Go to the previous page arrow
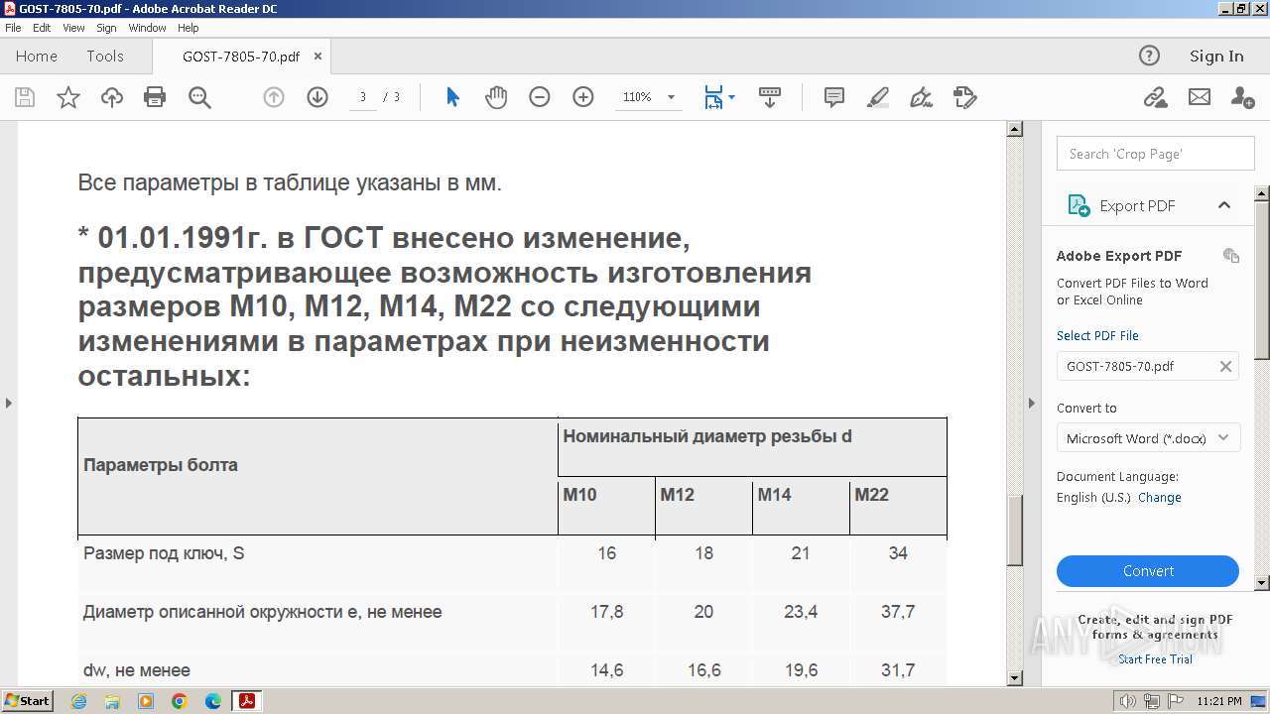Screen dimensions: 1270x714 pyautogui.click(x=274, y=97)
